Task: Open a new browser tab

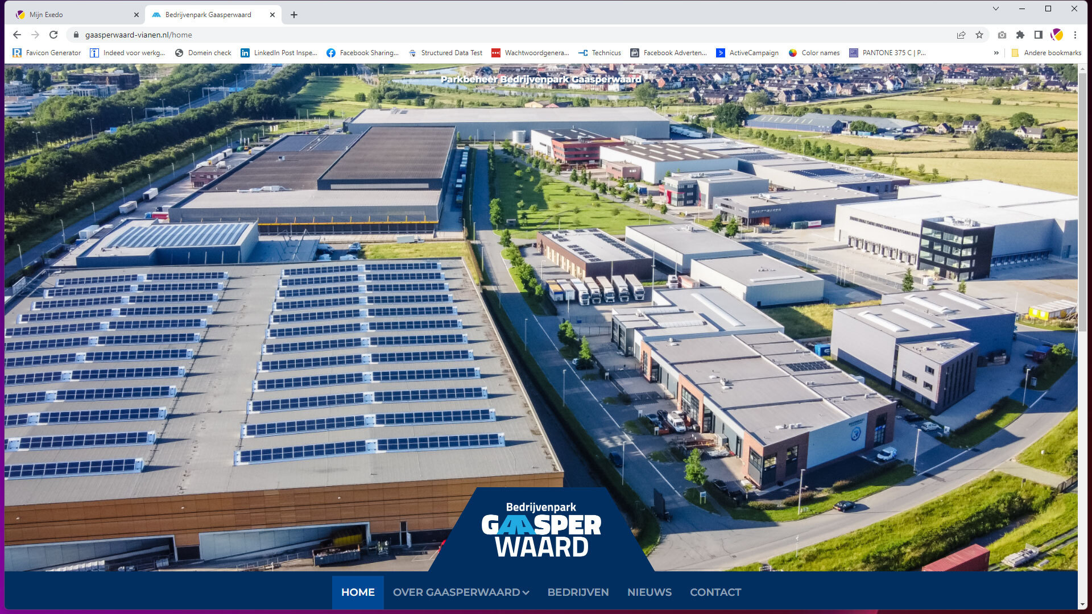Action: 294,15
